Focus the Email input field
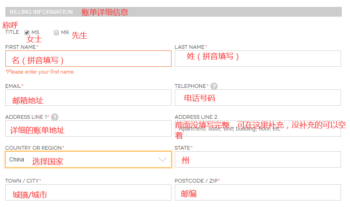 point(88,98)
